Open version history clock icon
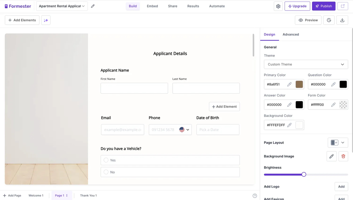 [329, 20]
